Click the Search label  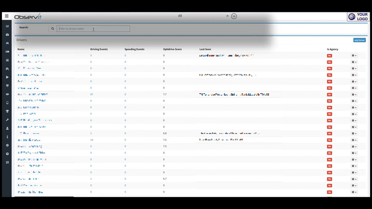click(x=24, y=27)
